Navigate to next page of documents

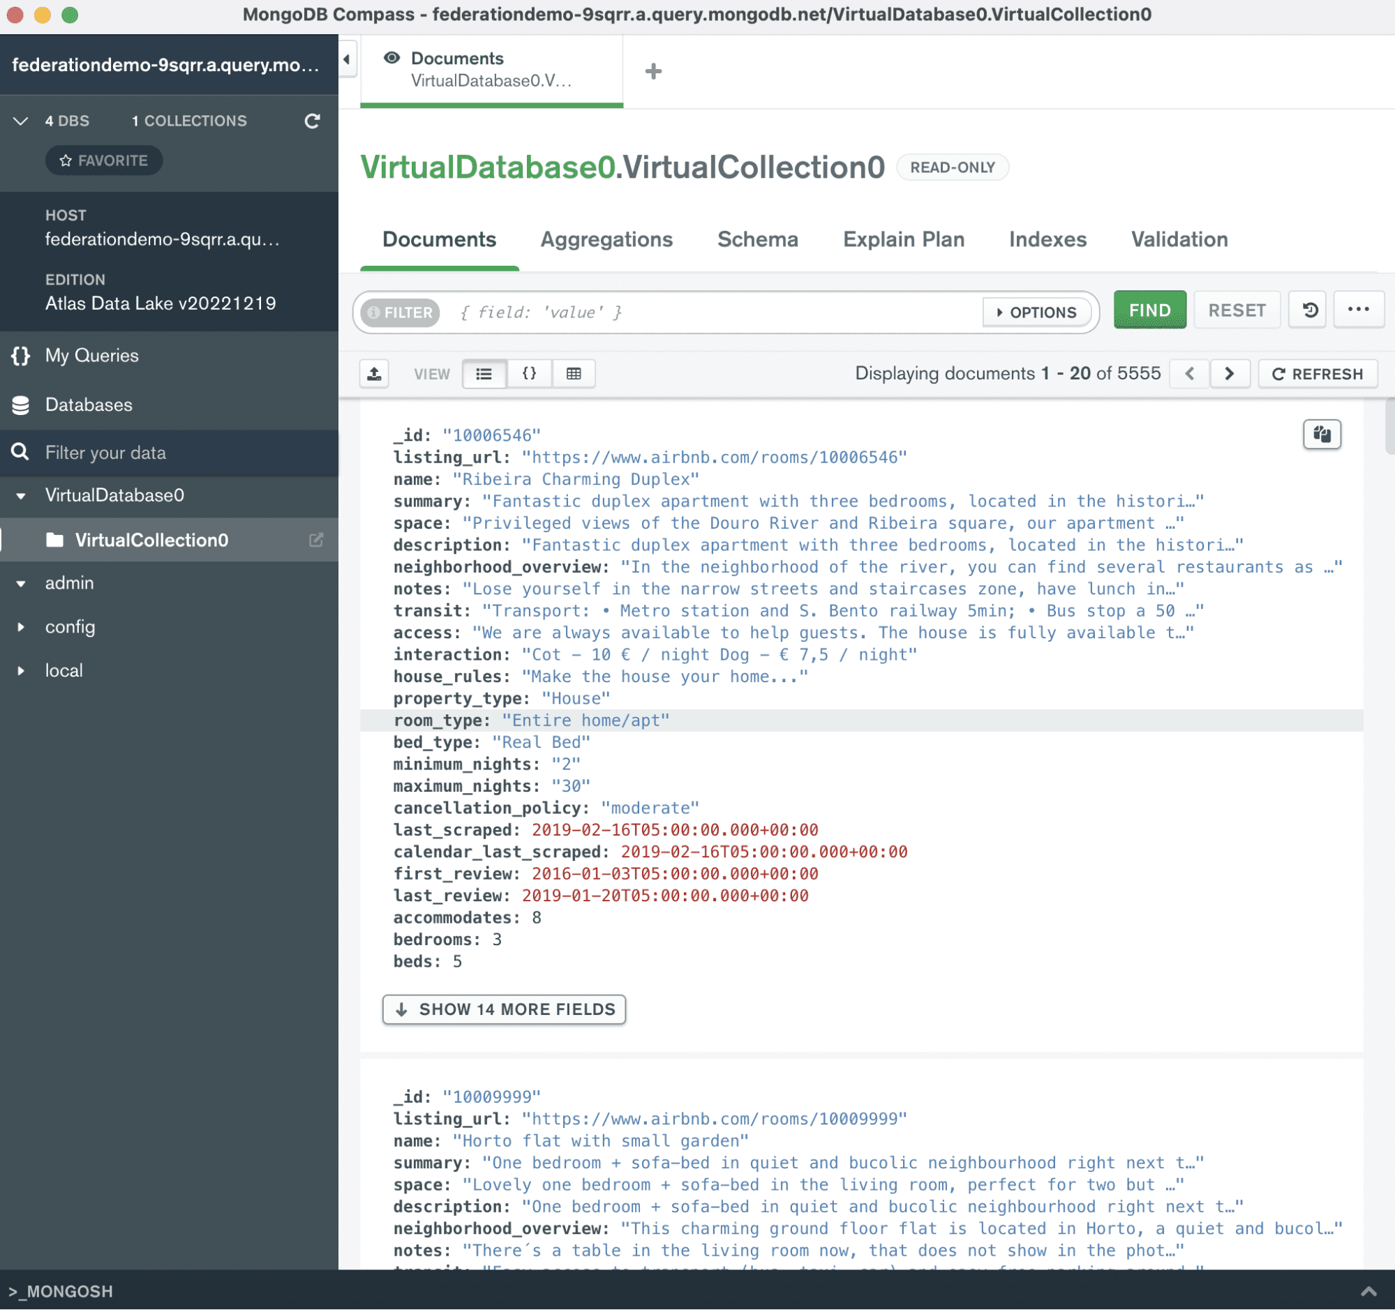click(1231, 375)
